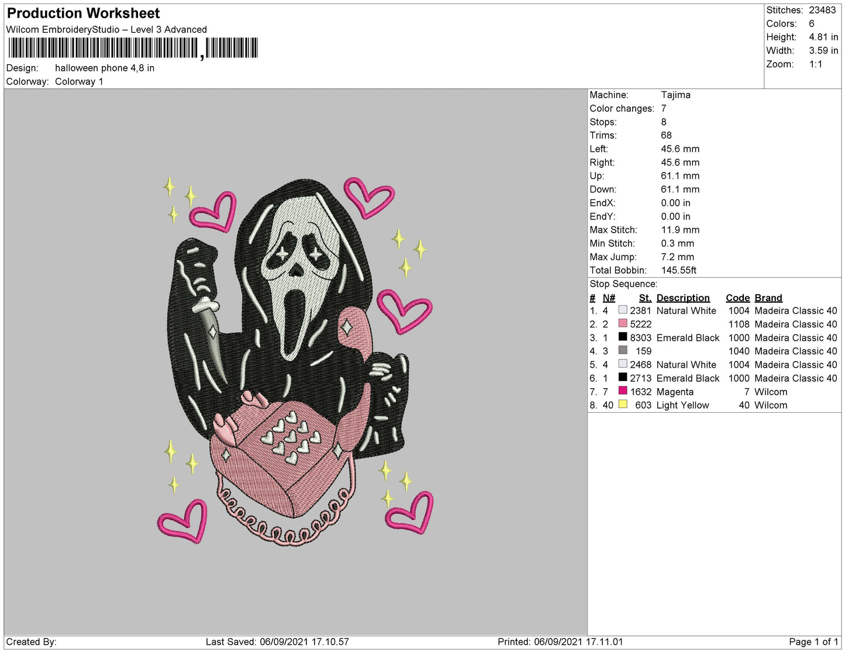This screenshot has height=653, width=845.
Task: Click the Total Bobbin value '145.55ft'
Action: point(678,270)
